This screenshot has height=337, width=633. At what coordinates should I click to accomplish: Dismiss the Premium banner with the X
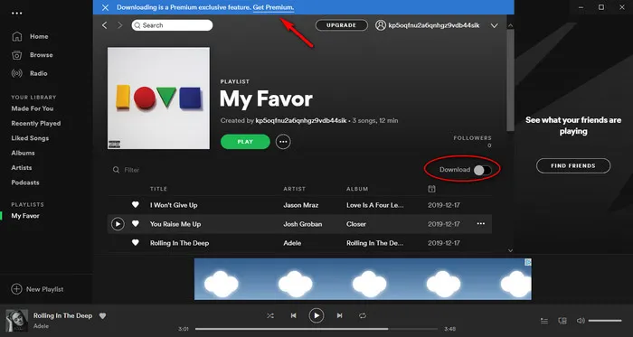click(x=105, y=7)
